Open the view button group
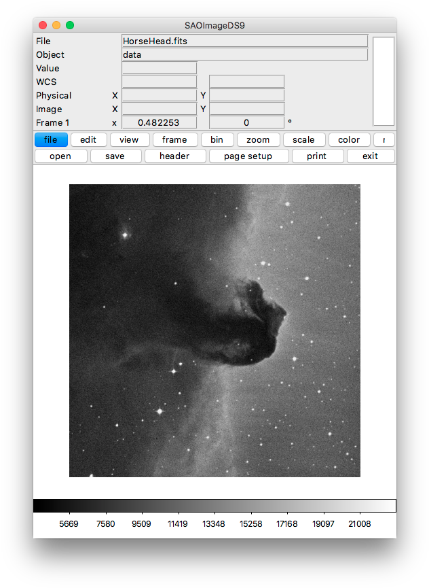Image resolution: width=429 pixels, height=588 pixels. (x=129, y=139)
